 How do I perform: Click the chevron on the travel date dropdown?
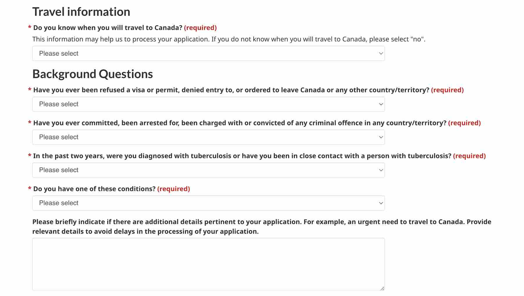pyautogui.click(x=381, y=54)
